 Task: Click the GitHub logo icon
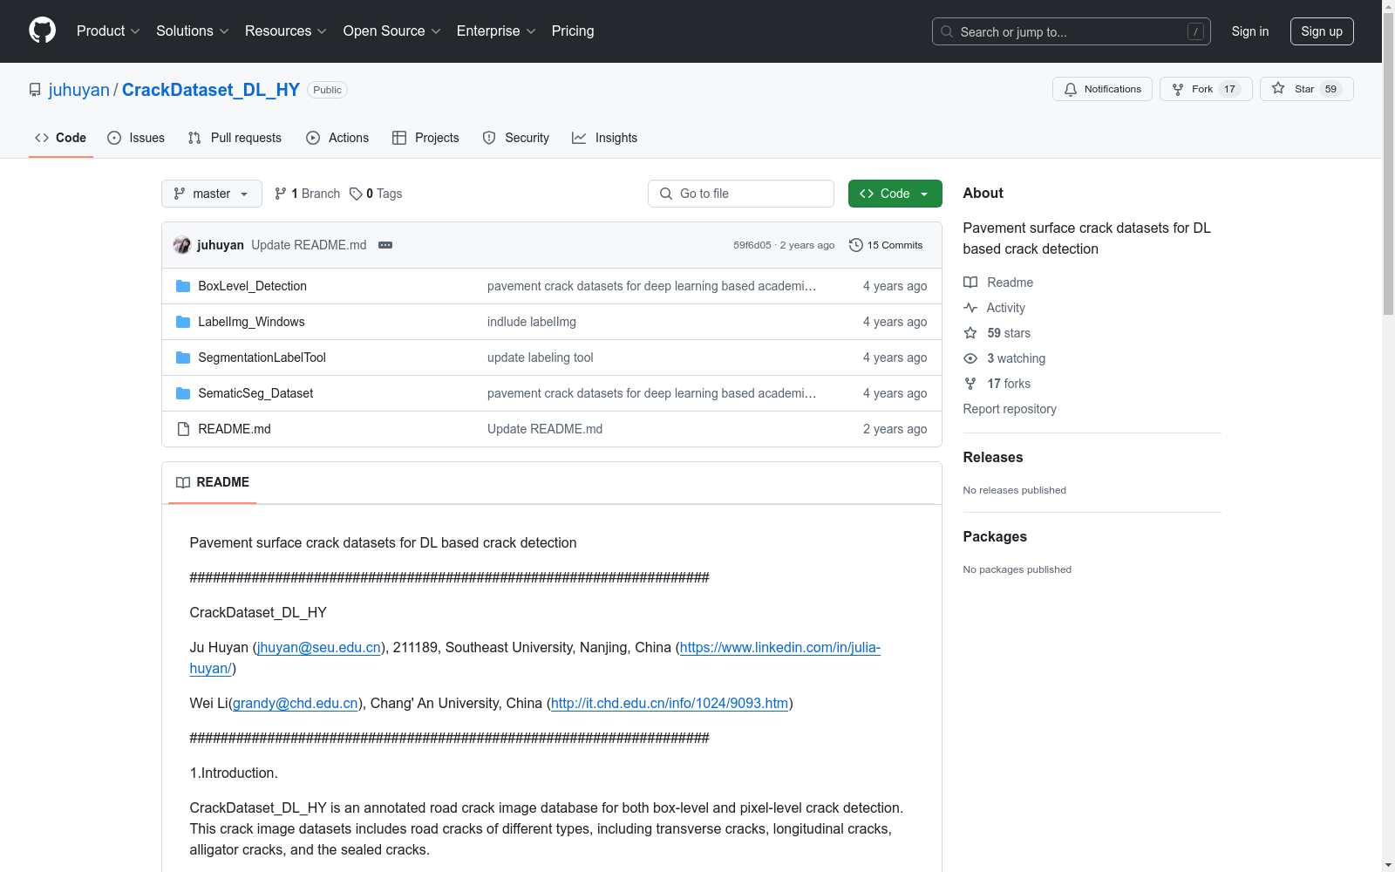[42, 31]
